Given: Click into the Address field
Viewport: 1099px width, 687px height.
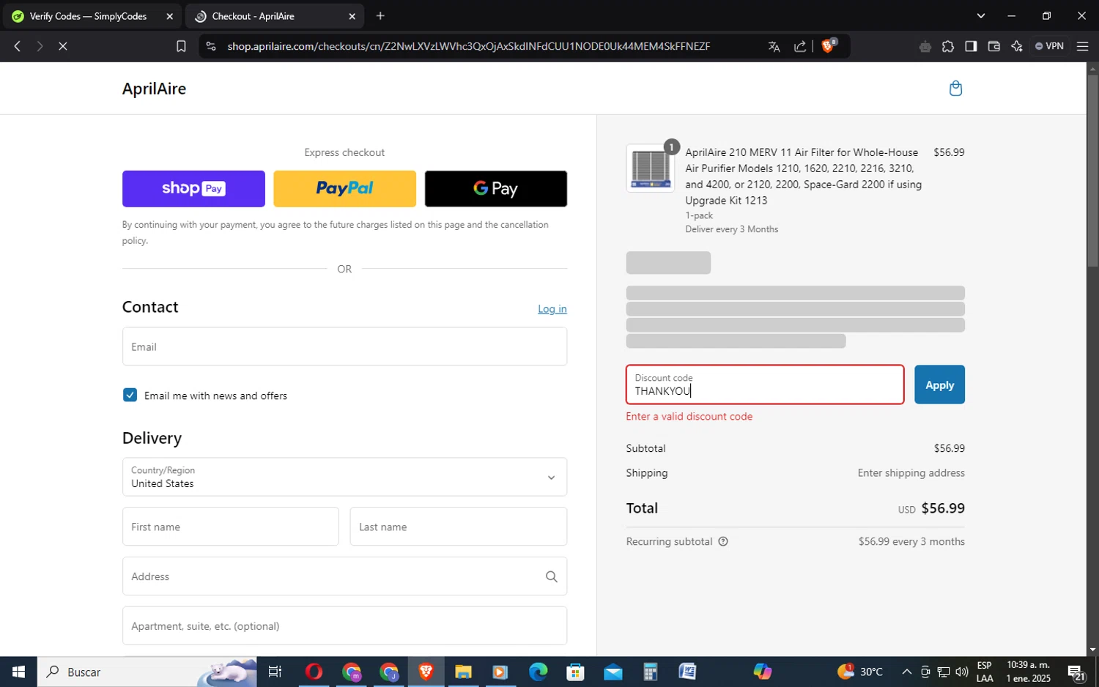Looking at the screenshot, I should [x=344, y=576].
